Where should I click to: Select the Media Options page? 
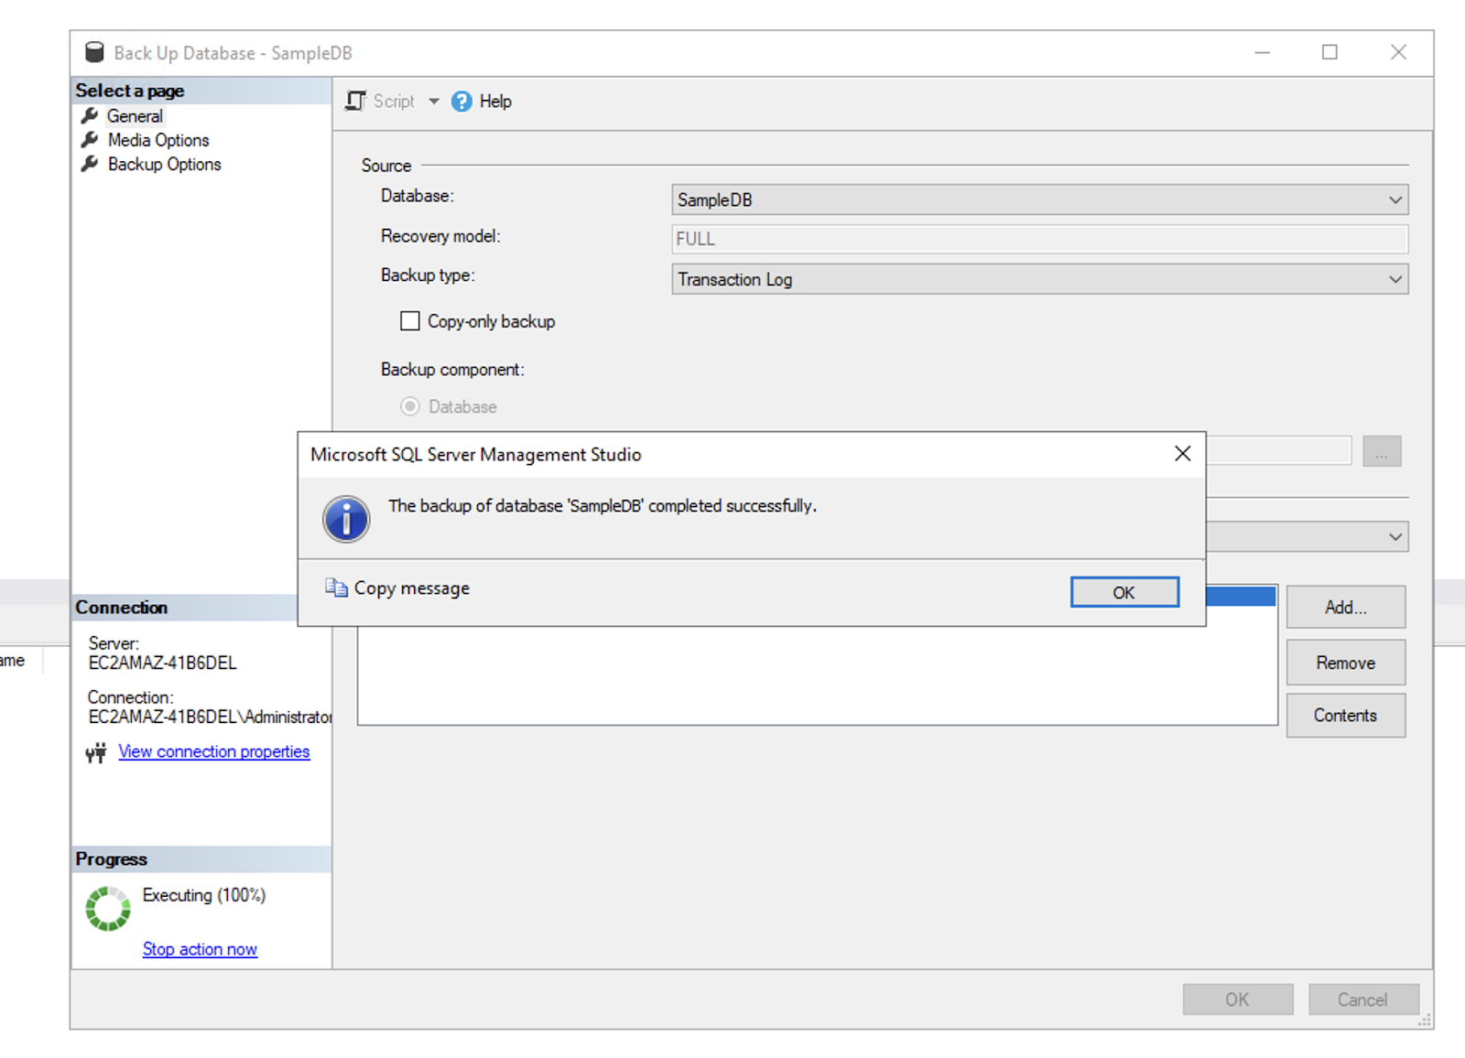point(157,139)
